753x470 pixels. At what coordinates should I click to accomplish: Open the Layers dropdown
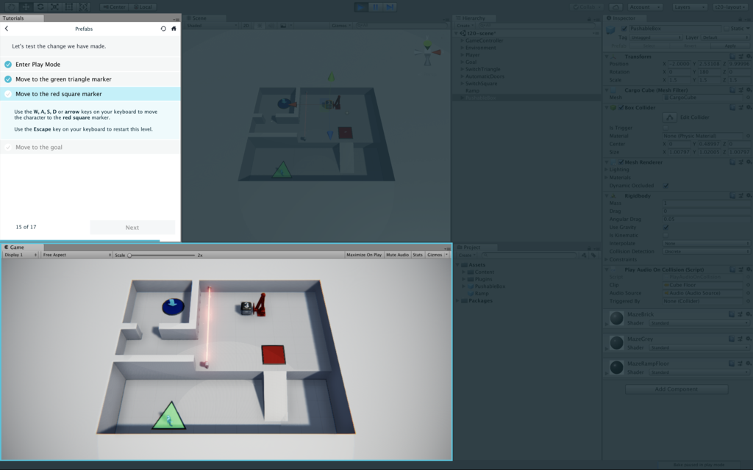pyautogui.click(x=689, y=7)
